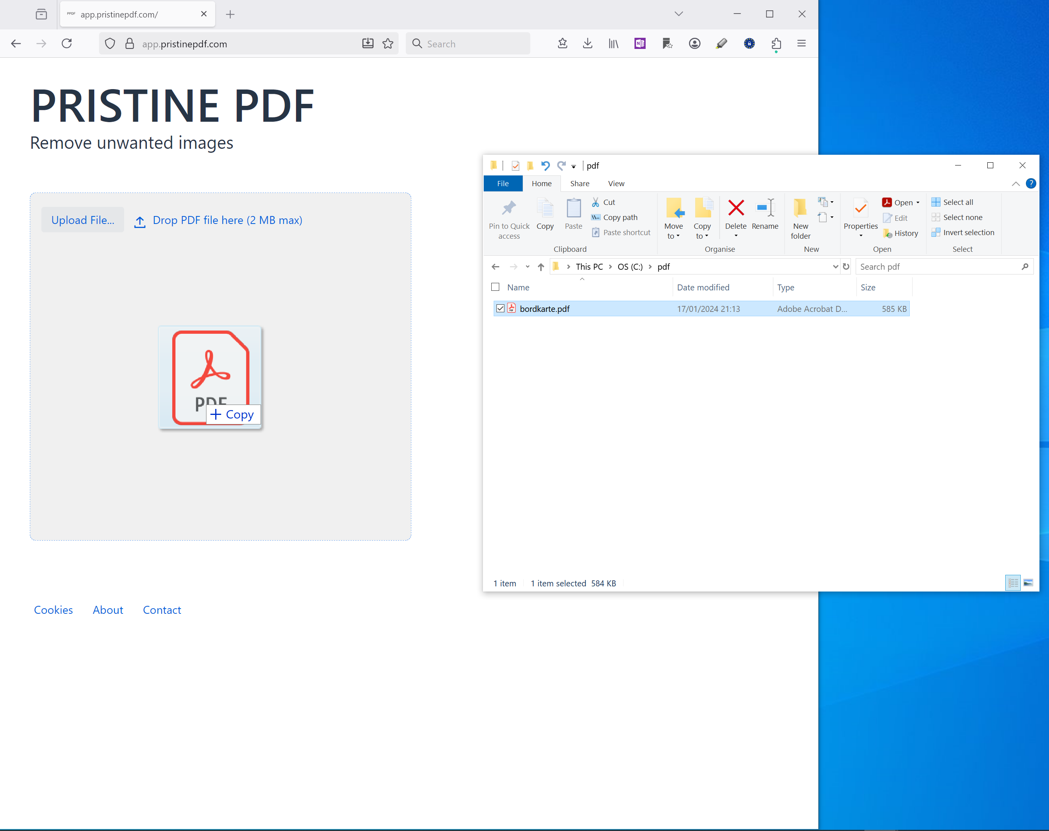Refresh the pdf folder view
The height and width of the screenshot is (831, 1049).
pyautogui.click(x=846, y=266)
